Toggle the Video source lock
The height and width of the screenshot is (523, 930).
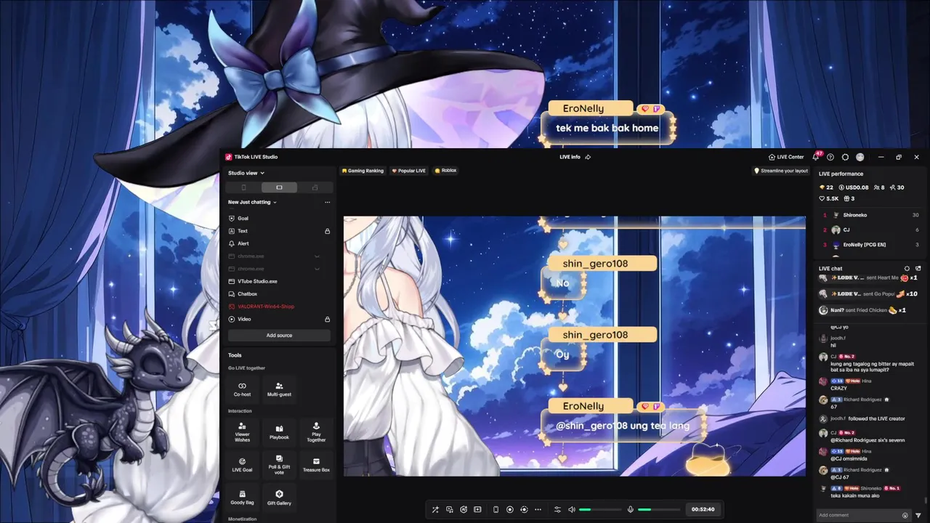[327, 319]
